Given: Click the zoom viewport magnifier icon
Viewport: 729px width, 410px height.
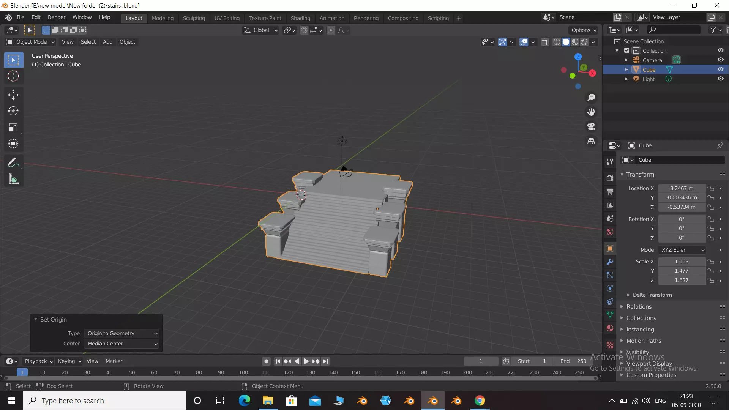Looking at the screenshot, I should [x=591, y=98].
